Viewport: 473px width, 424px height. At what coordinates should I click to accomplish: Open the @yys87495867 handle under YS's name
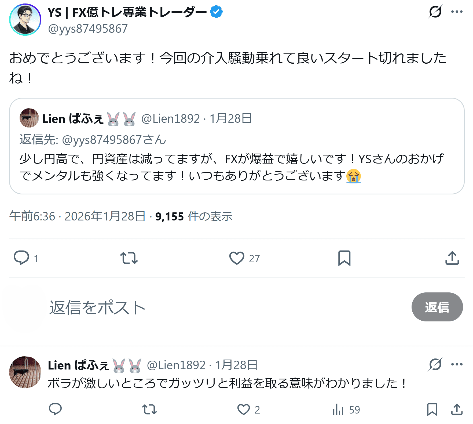click(88, 29)
